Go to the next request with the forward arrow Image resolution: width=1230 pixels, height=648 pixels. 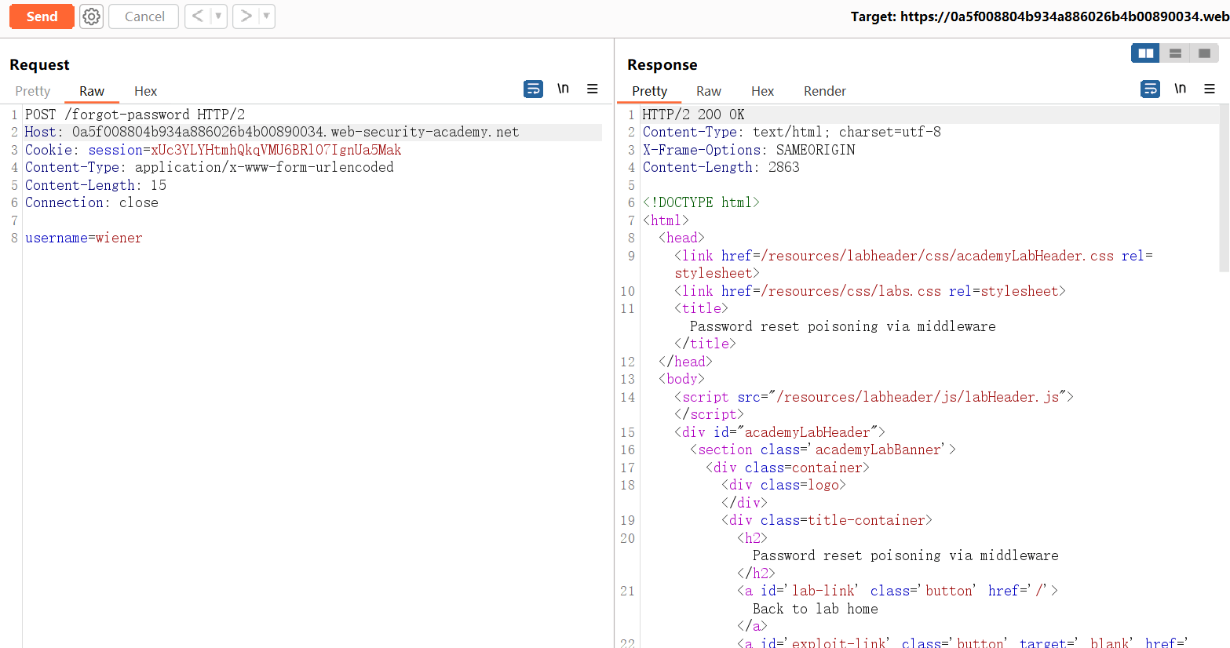246,16
